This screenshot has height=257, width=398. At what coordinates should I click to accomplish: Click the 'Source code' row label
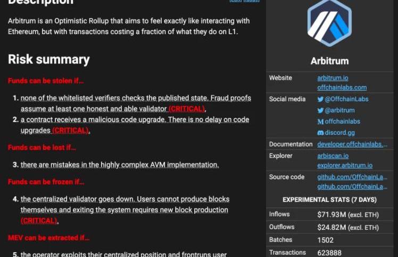pos(287,177)
